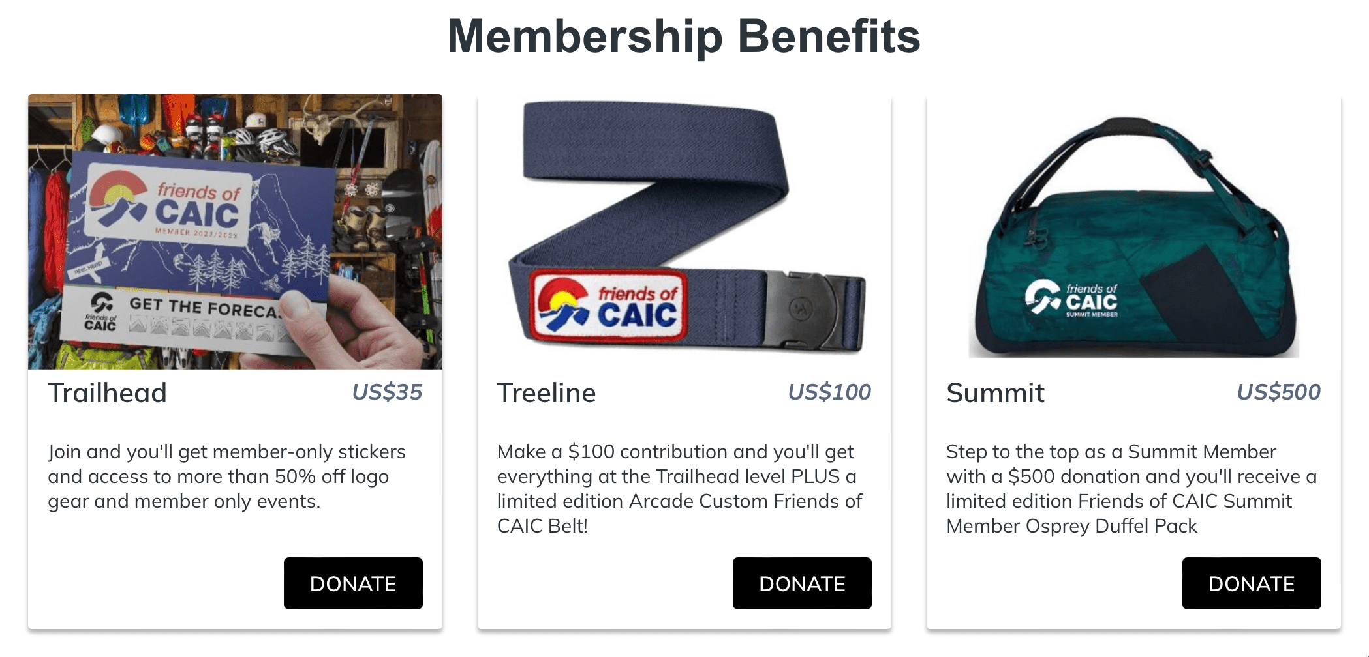Viewport: 1369px width, 657px height.
Task: Click the US$100 price label
Action: click(829, 392)
